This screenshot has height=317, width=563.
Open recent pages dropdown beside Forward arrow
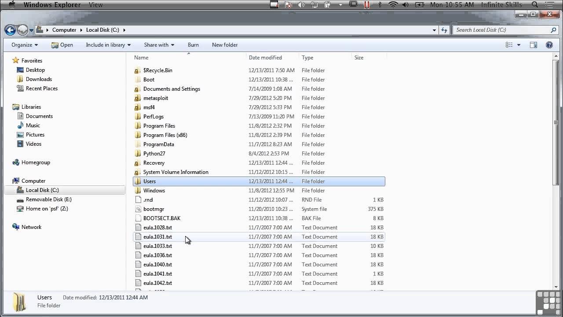click(x=31, y=30)
